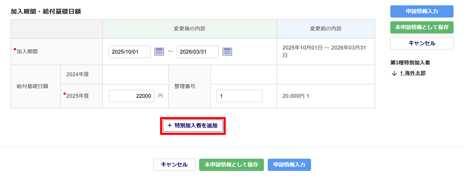This screenshot has height=177, width=464.
Task: Click the 変更後の内容 column header
Action: tap(190, 29)
